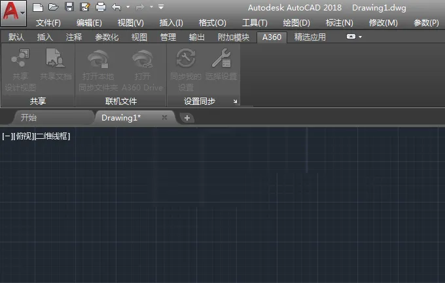Switch to the 默认 ribbon tab
This screenshot has height=283, width=445.
(x=16, y=37)
